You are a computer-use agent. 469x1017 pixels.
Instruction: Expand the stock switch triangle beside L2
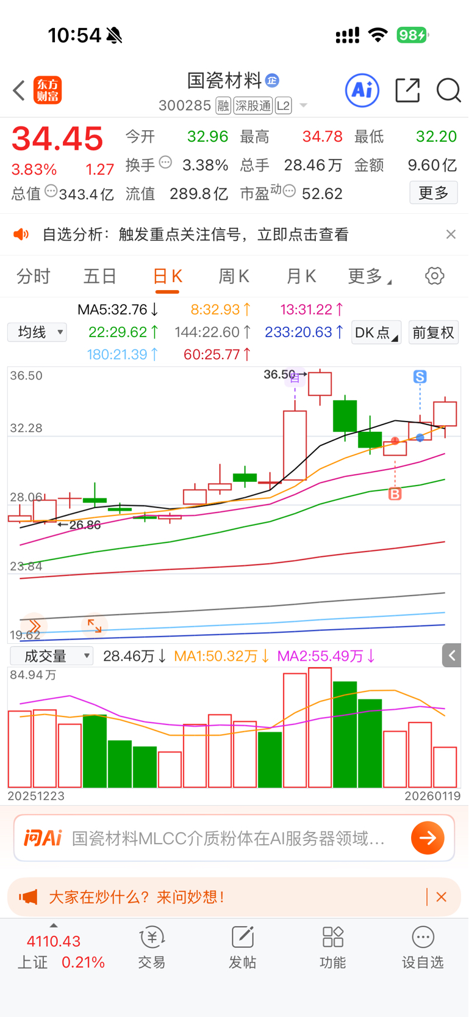[x=303, y=106]
